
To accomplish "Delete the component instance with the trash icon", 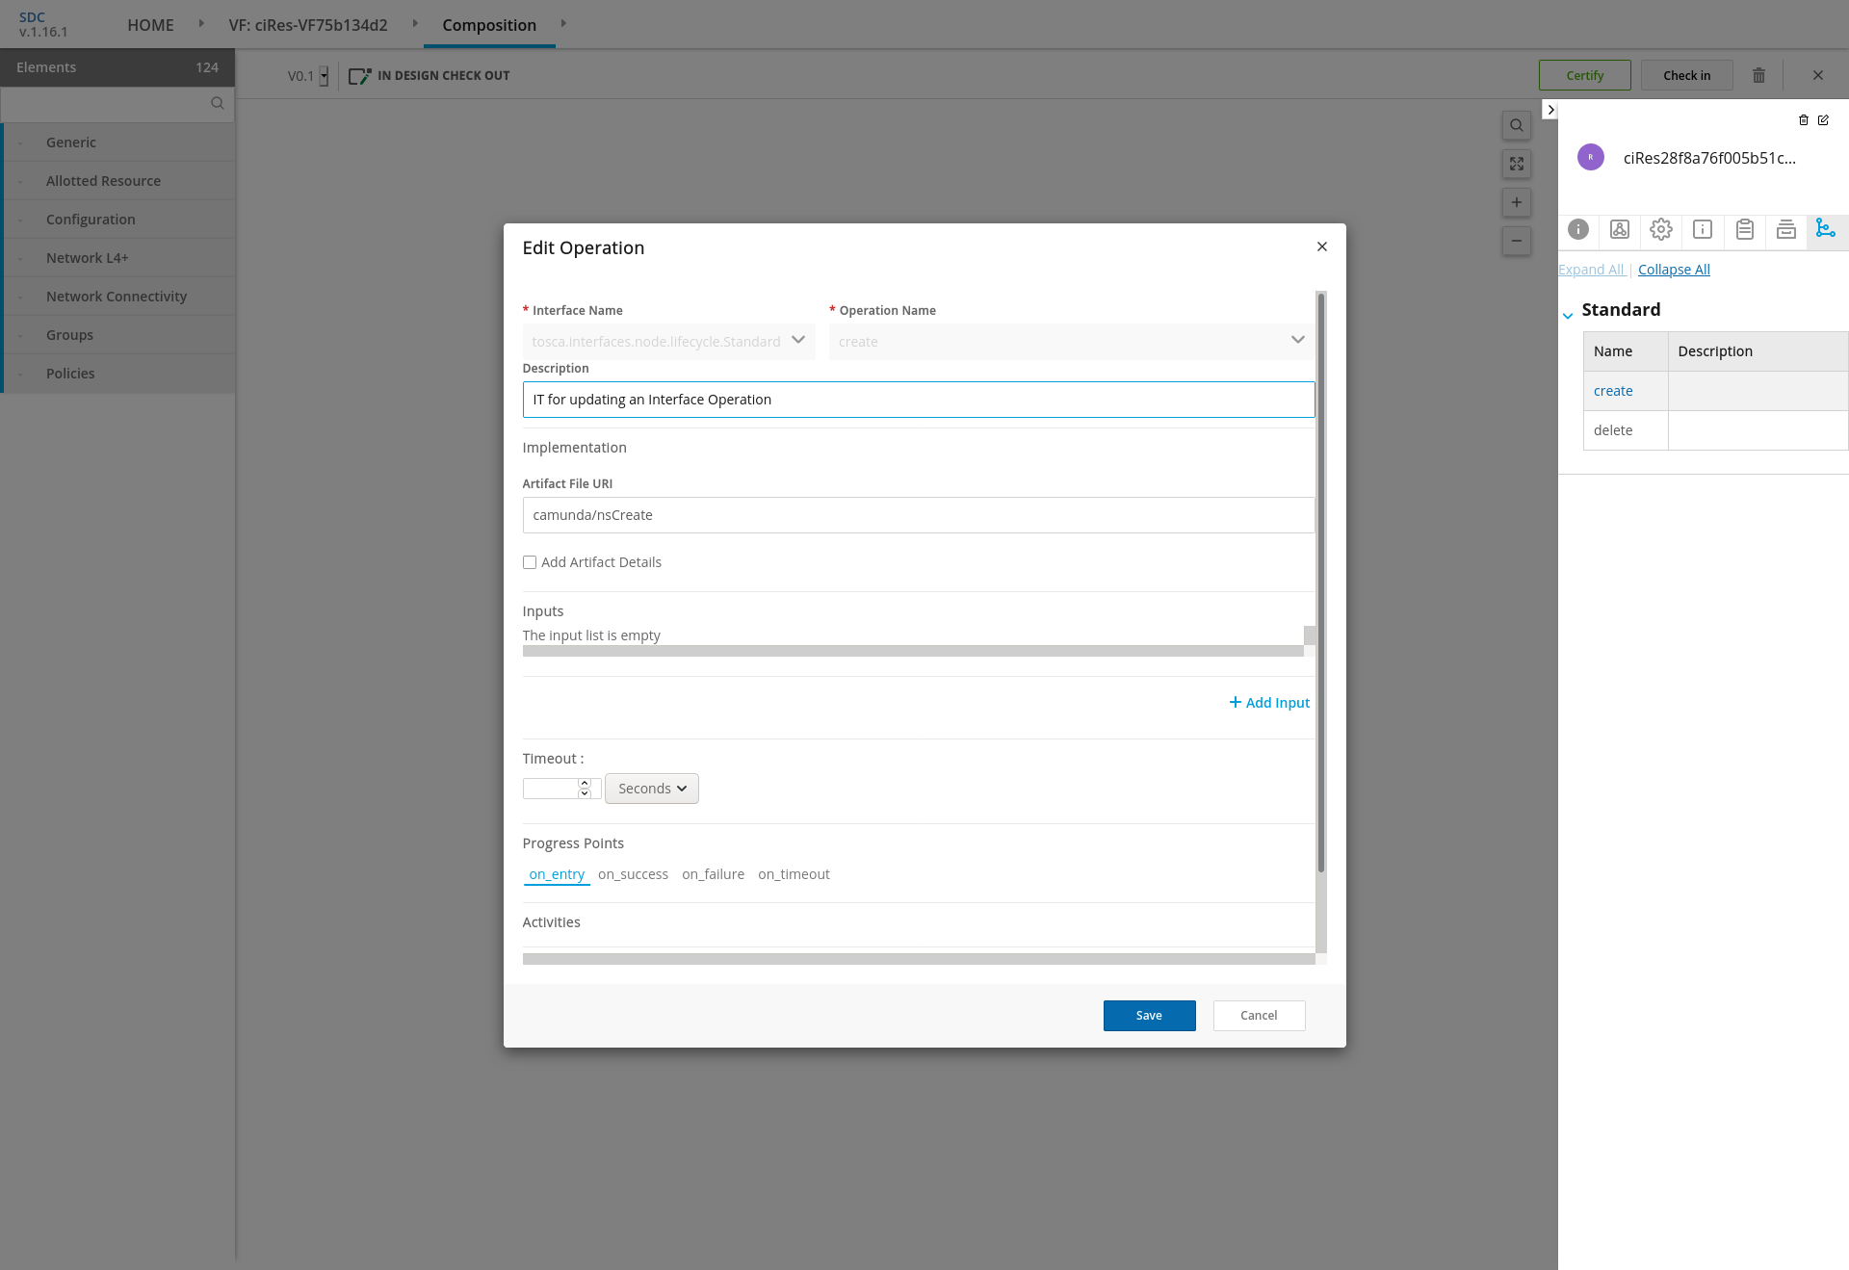I will [1803, 120].
